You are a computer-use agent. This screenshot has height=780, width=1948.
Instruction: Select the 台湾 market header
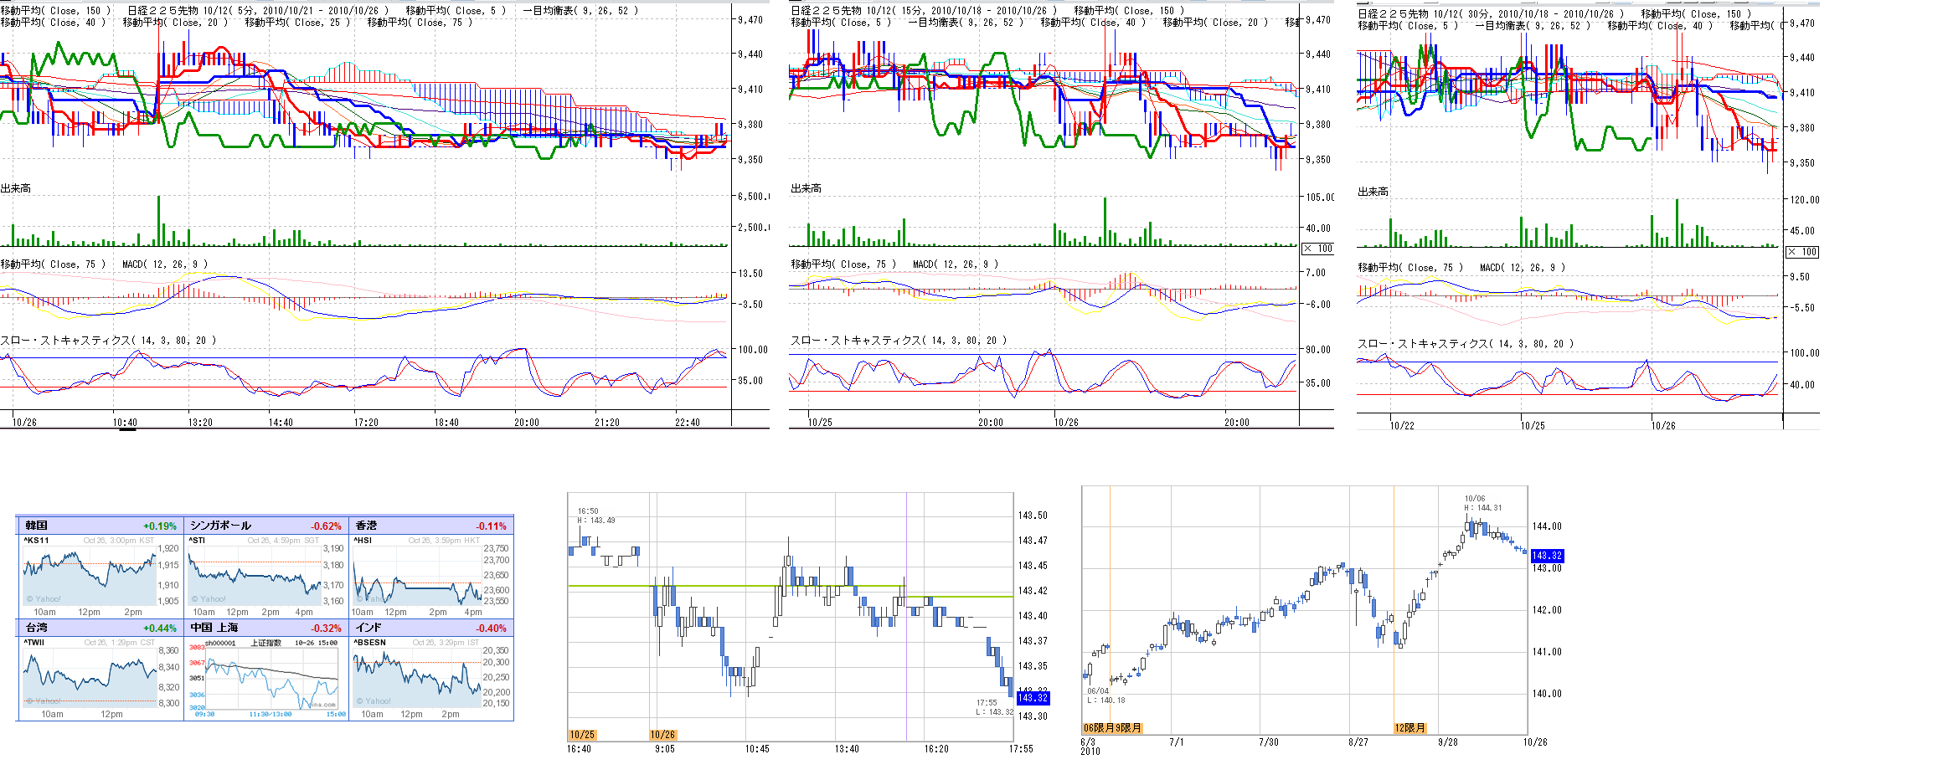[37, 628]
